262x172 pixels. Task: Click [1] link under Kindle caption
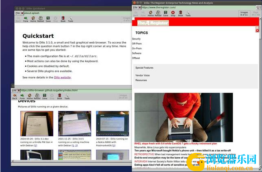pos(36,146)
